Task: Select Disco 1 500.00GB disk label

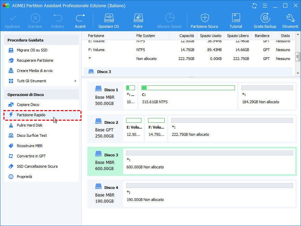Action: [105, 96]
